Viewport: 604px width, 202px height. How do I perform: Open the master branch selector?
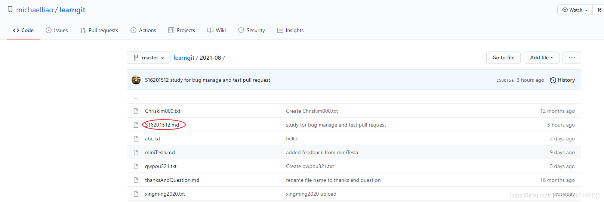pos(148,58)
